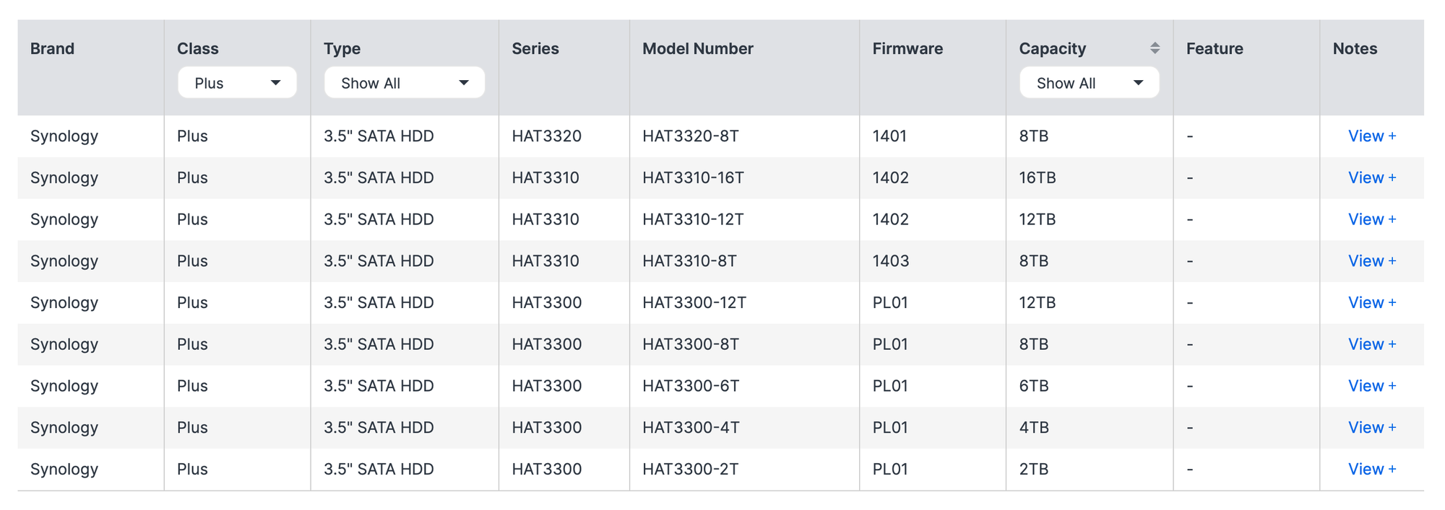Open the Class filter dropdown showing Plus
The height and width of the screenshot is (510, 1445).
pyautogui.click(x=237, y=83)
